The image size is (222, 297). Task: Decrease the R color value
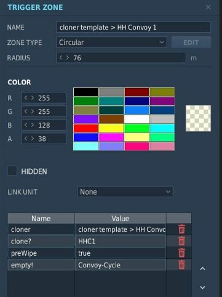point(26,98)
